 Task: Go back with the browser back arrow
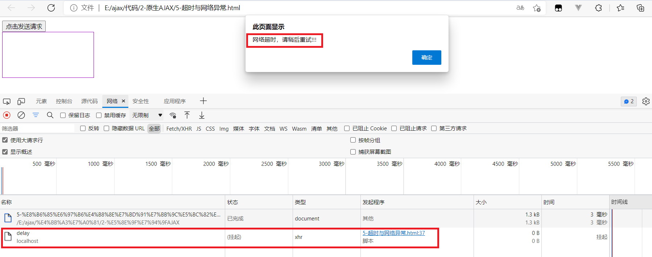click(x=11, y=8)
